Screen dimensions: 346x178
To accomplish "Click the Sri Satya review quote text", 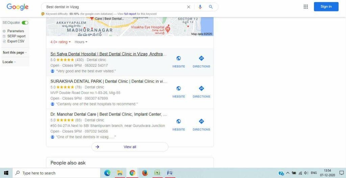I will pos(86,71).
